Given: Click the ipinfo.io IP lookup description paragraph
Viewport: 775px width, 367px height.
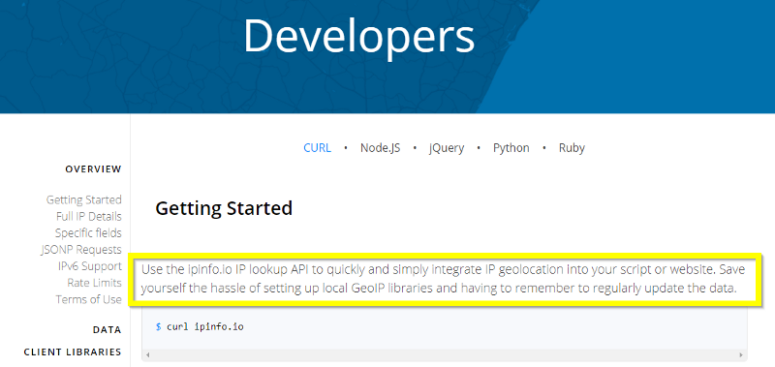Looking at the screenshot, I should tap(444, 279).
